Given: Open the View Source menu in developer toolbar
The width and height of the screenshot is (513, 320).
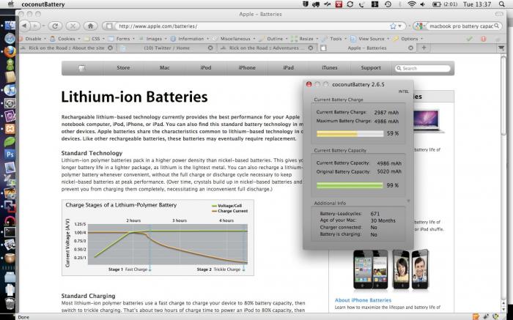Looking at the screenshot, I should click(x=370, y=39).
